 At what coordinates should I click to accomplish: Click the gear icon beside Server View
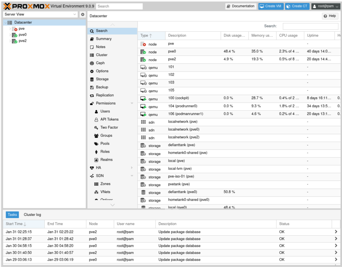[x=83, y=14]
